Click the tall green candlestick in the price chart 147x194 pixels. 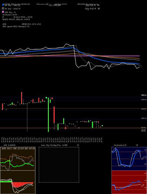tap(48, 115)
